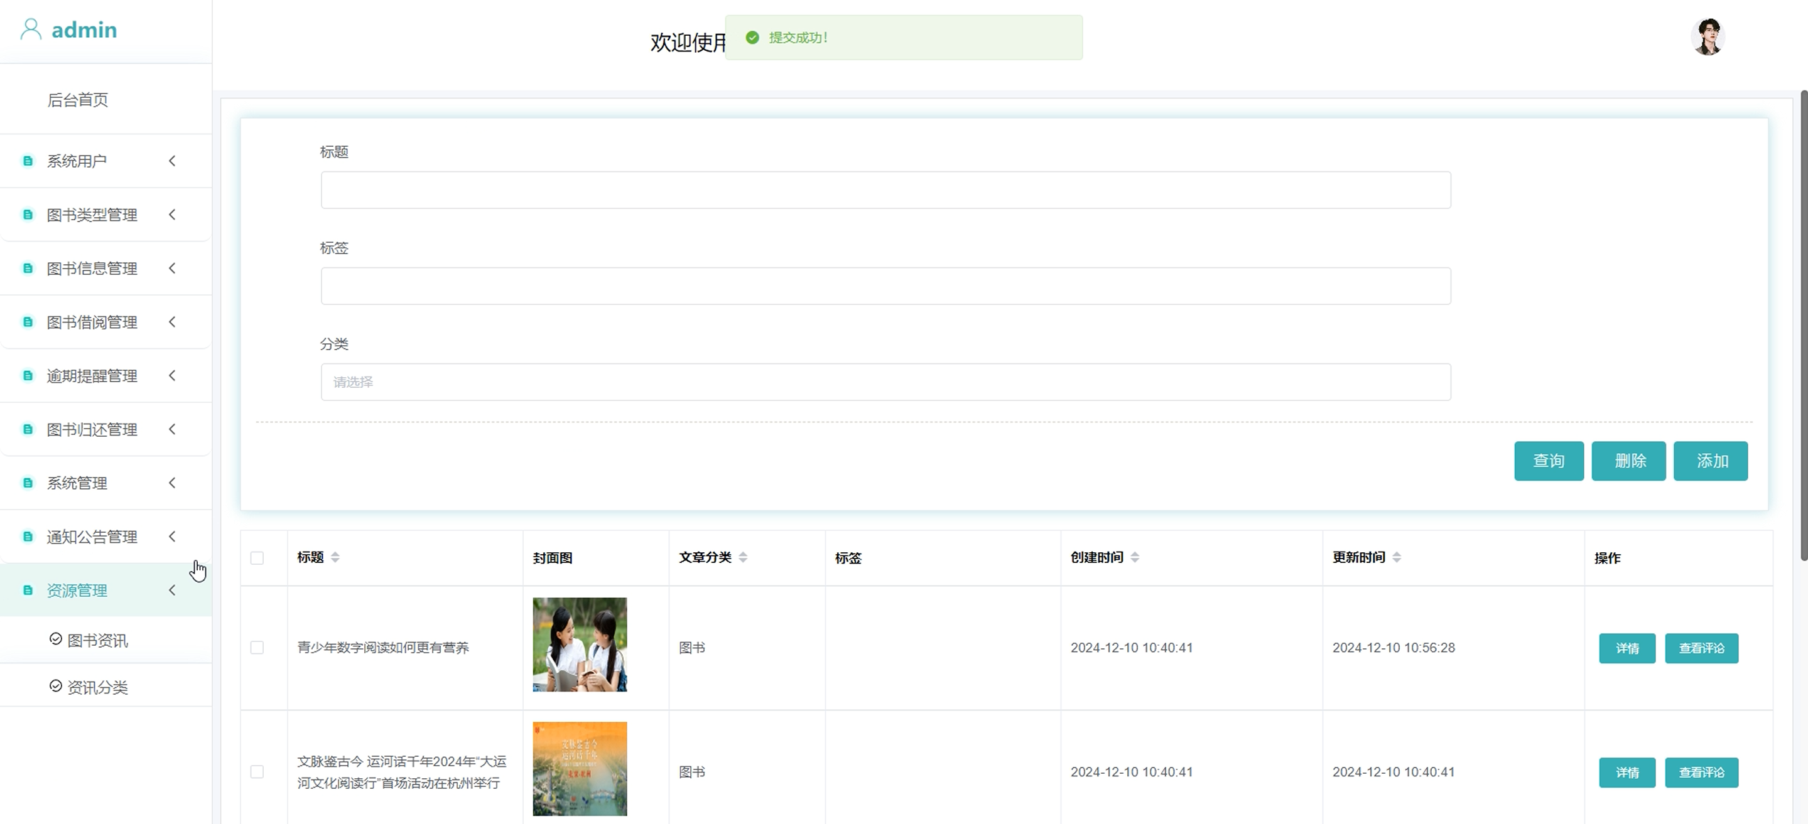This screenshot has height=824, width=1808.
Task: Open the 分类 请选择 dropdown
Action: 885,382
